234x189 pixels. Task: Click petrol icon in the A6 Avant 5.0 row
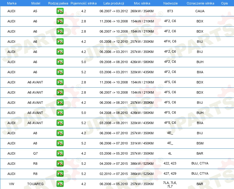click(x=60, y=113)
